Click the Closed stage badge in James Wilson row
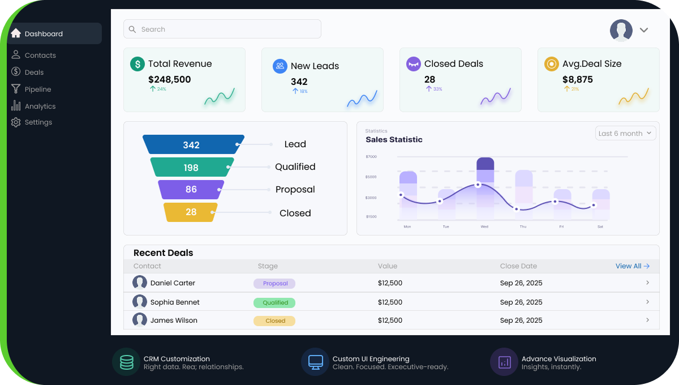679x385 pixels. tap(274, 321)
